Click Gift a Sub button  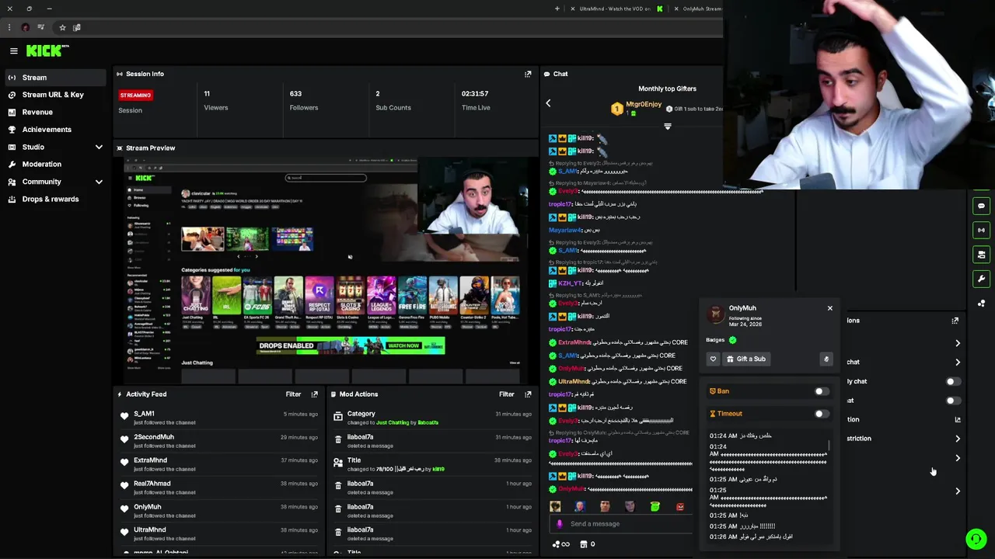pos(746,359)
